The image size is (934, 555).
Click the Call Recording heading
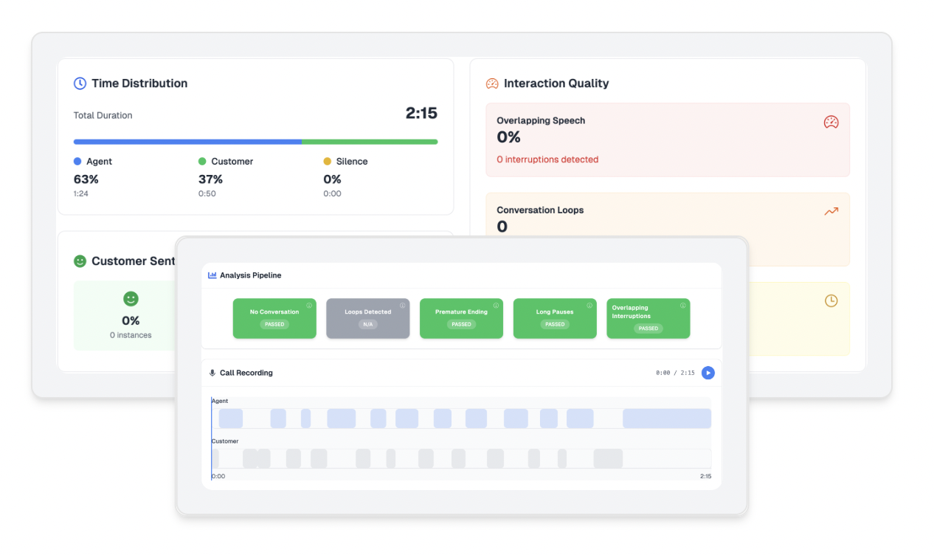[246, 373]
